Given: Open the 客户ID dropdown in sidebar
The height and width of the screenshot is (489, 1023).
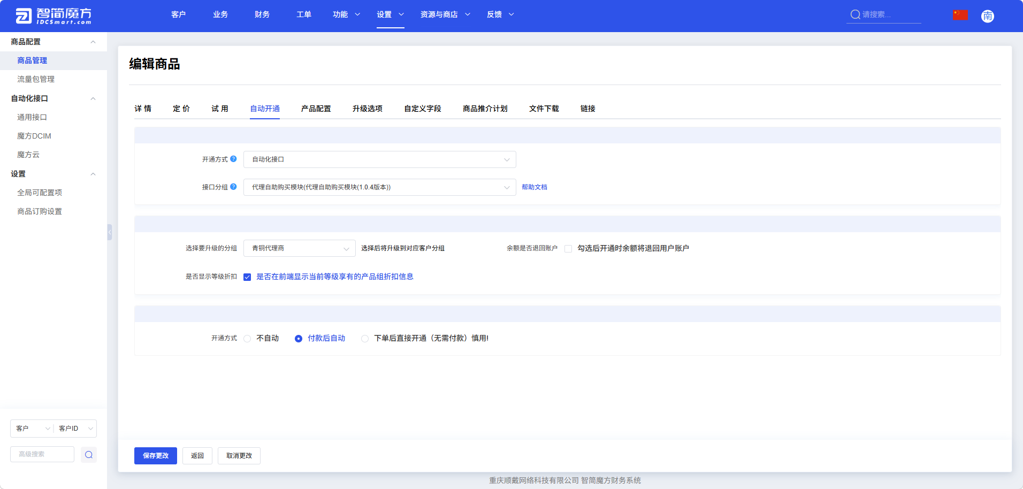Looking at the screenshot, I should click(x=75, y=429).
